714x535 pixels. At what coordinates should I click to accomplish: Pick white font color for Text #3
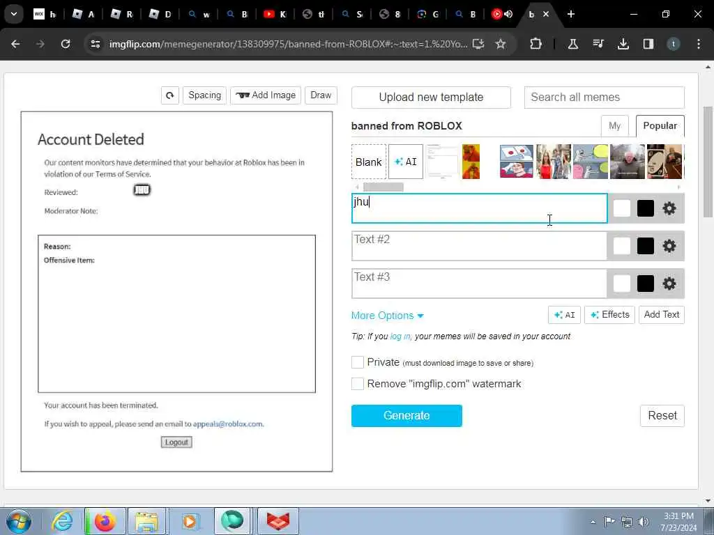pyautogui.click(x=621, y=284)
